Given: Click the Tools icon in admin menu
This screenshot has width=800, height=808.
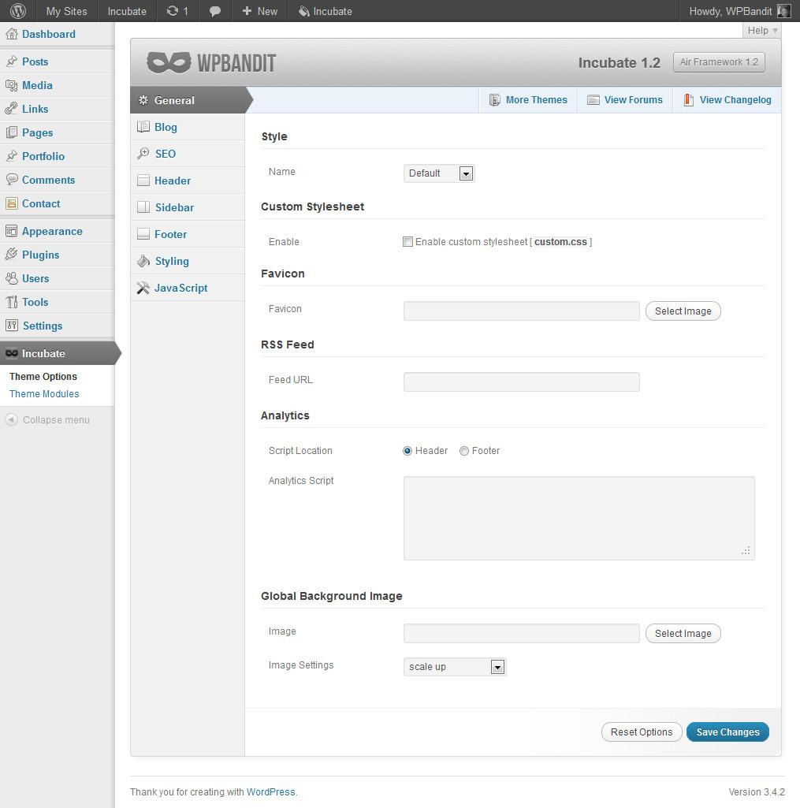Looking at the screenshot, I should pos(11,302).
